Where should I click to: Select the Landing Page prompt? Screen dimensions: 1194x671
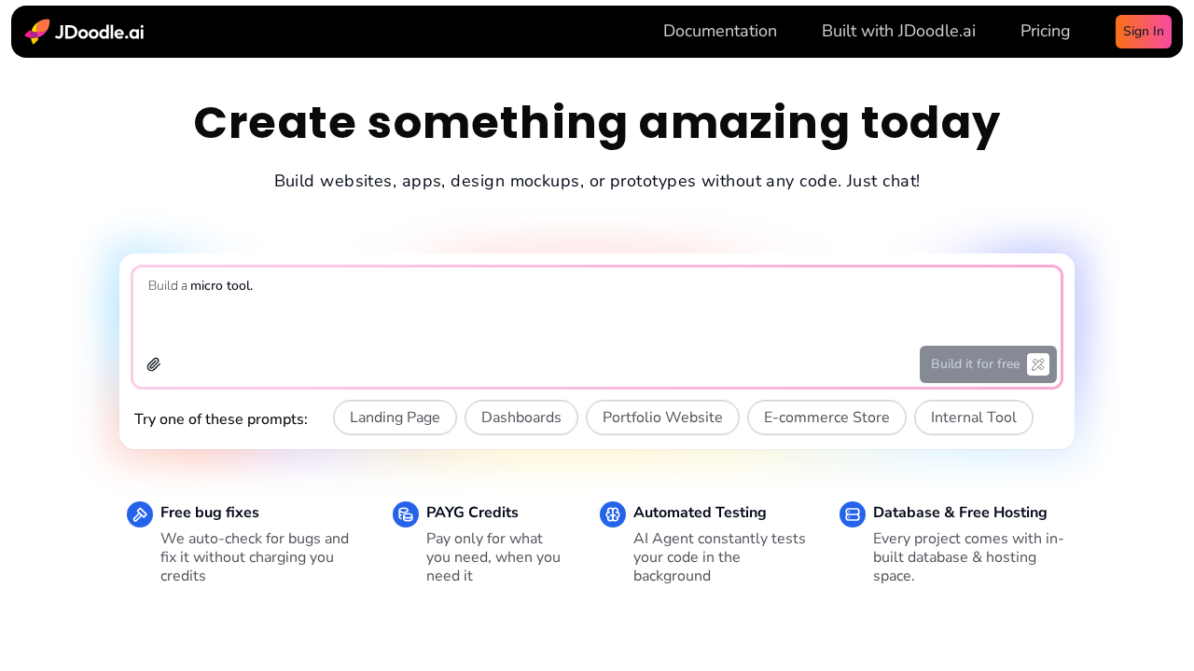click(395, 417)
